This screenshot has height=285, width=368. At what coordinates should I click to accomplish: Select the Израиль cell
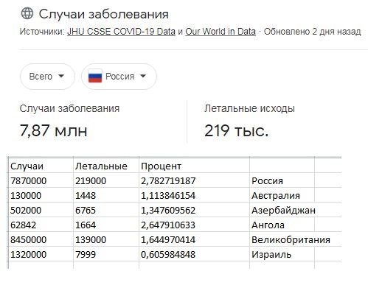pos(282,254)
